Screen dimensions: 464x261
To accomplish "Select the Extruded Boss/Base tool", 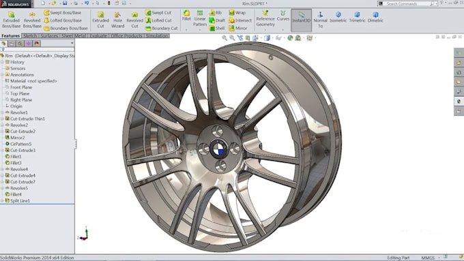I will coord(11,20).
